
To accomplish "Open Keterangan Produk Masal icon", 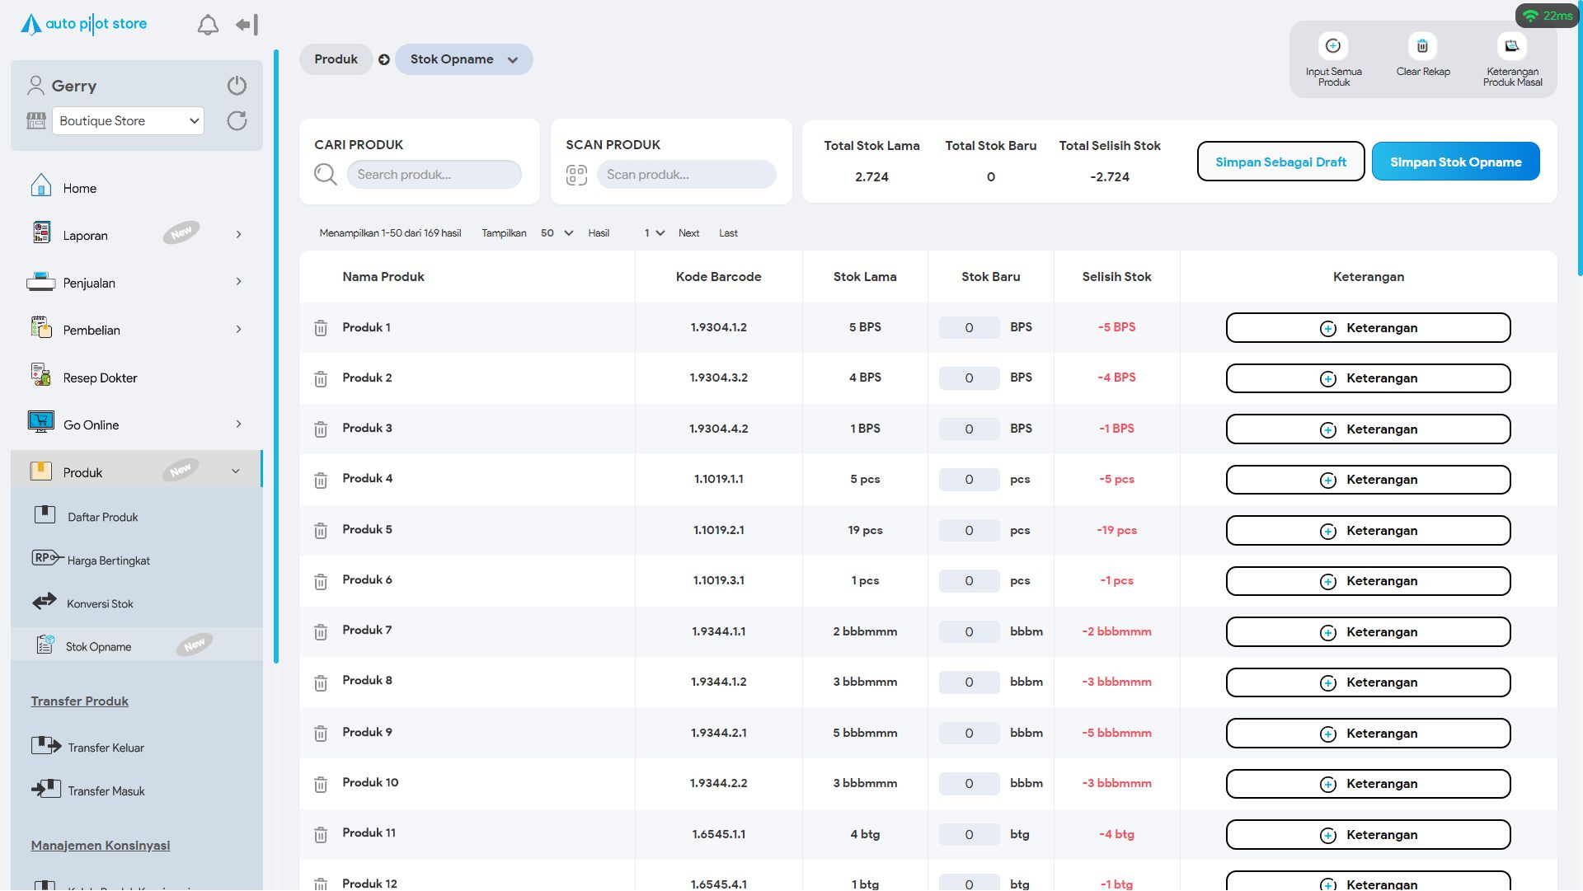I will (1511, 46).
